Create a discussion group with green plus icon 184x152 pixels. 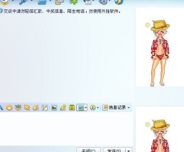(x=73, y=2)
